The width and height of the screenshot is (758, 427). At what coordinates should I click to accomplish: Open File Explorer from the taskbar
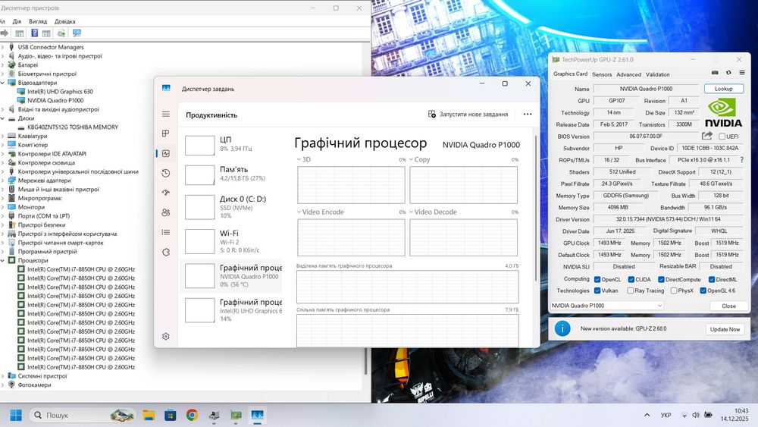coord(149,415)
